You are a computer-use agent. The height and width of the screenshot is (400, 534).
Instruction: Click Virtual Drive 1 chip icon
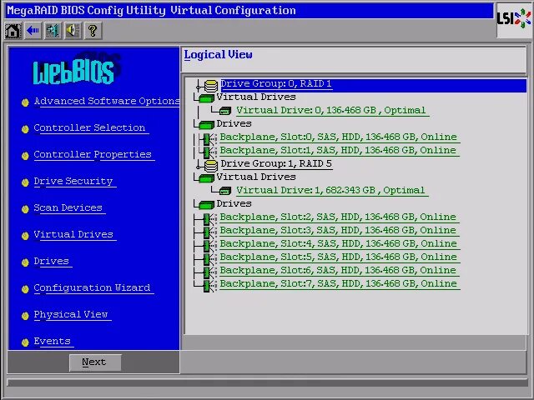click(x=225, y=191)
